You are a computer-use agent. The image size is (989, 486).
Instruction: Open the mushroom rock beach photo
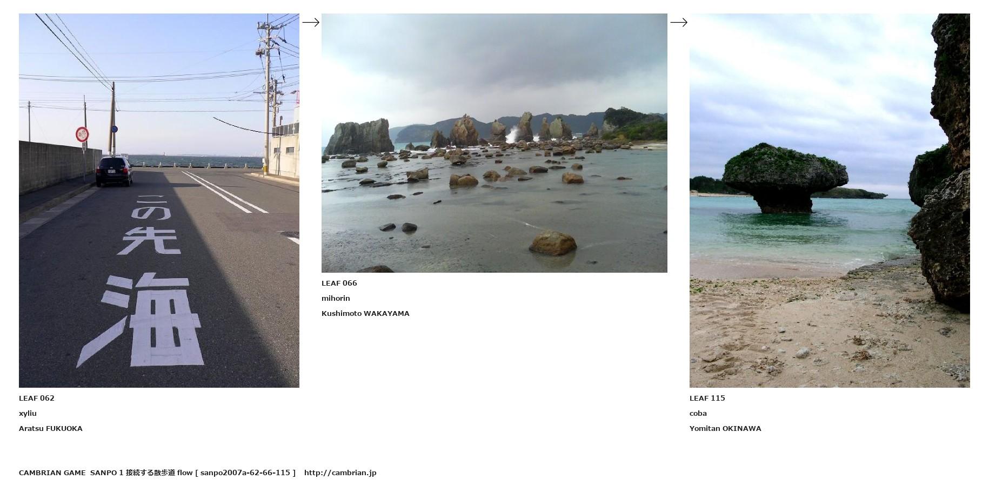point(830,200)
